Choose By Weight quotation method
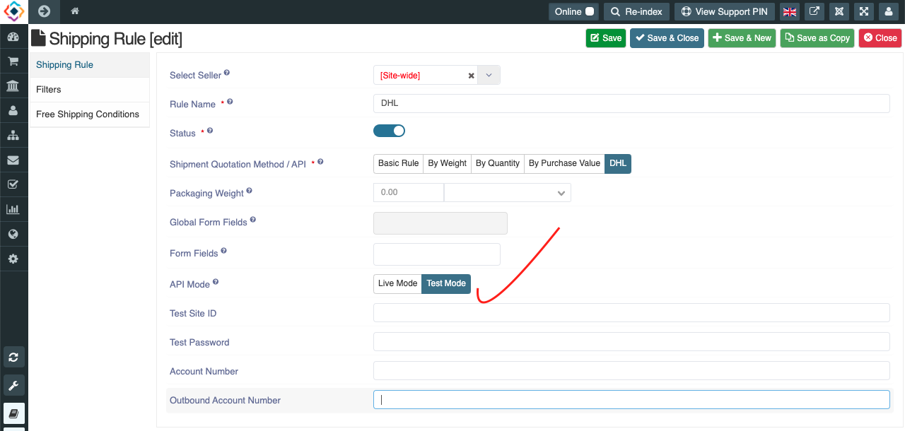The height and width of the screenshot is (431, 905). pos(447,163)
